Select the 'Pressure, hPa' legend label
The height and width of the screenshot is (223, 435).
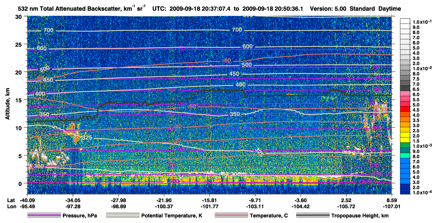pyautogui.click(x=80, y=216)
